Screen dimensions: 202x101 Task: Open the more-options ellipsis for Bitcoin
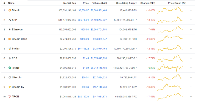pos(191,10)
